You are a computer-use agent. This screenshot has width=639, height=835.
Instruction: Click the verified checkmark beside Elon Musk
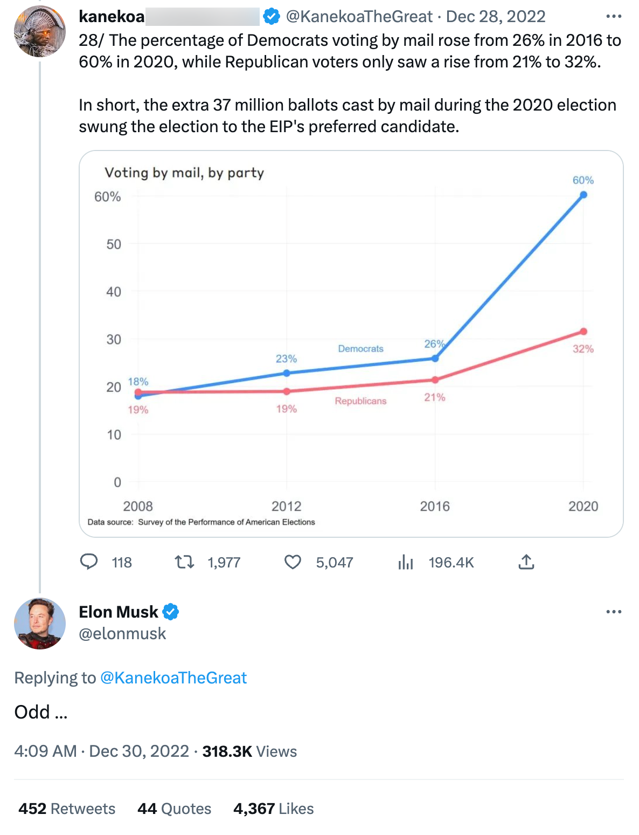(x=170, y=612)
